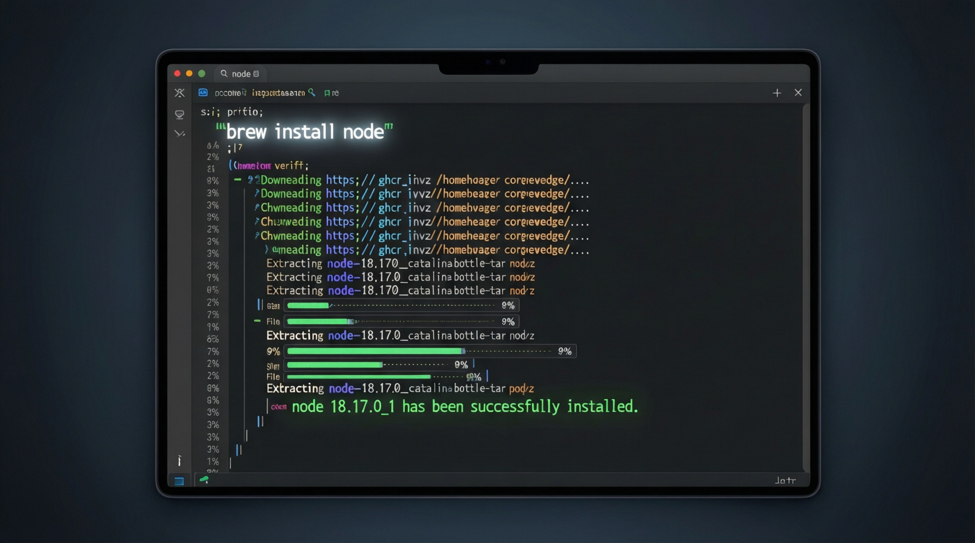Click the vertical scrollbar on the right edge
This screenshot has height=543, width=975.
pos(806,287)
